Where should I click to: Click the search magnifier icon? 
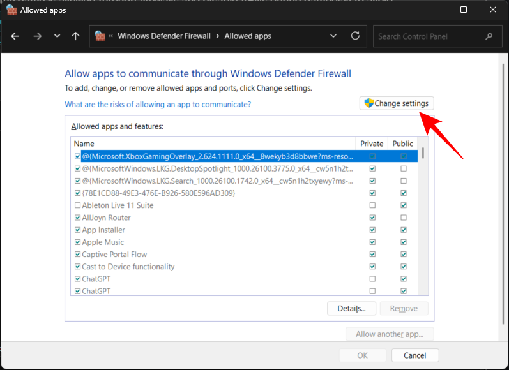489,36
